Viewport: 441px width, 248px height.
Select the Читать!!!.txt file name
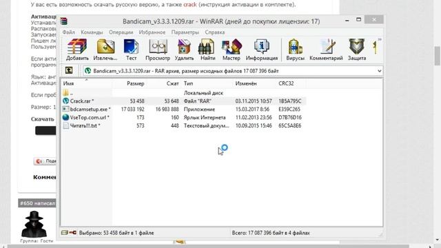coord(85,125)
